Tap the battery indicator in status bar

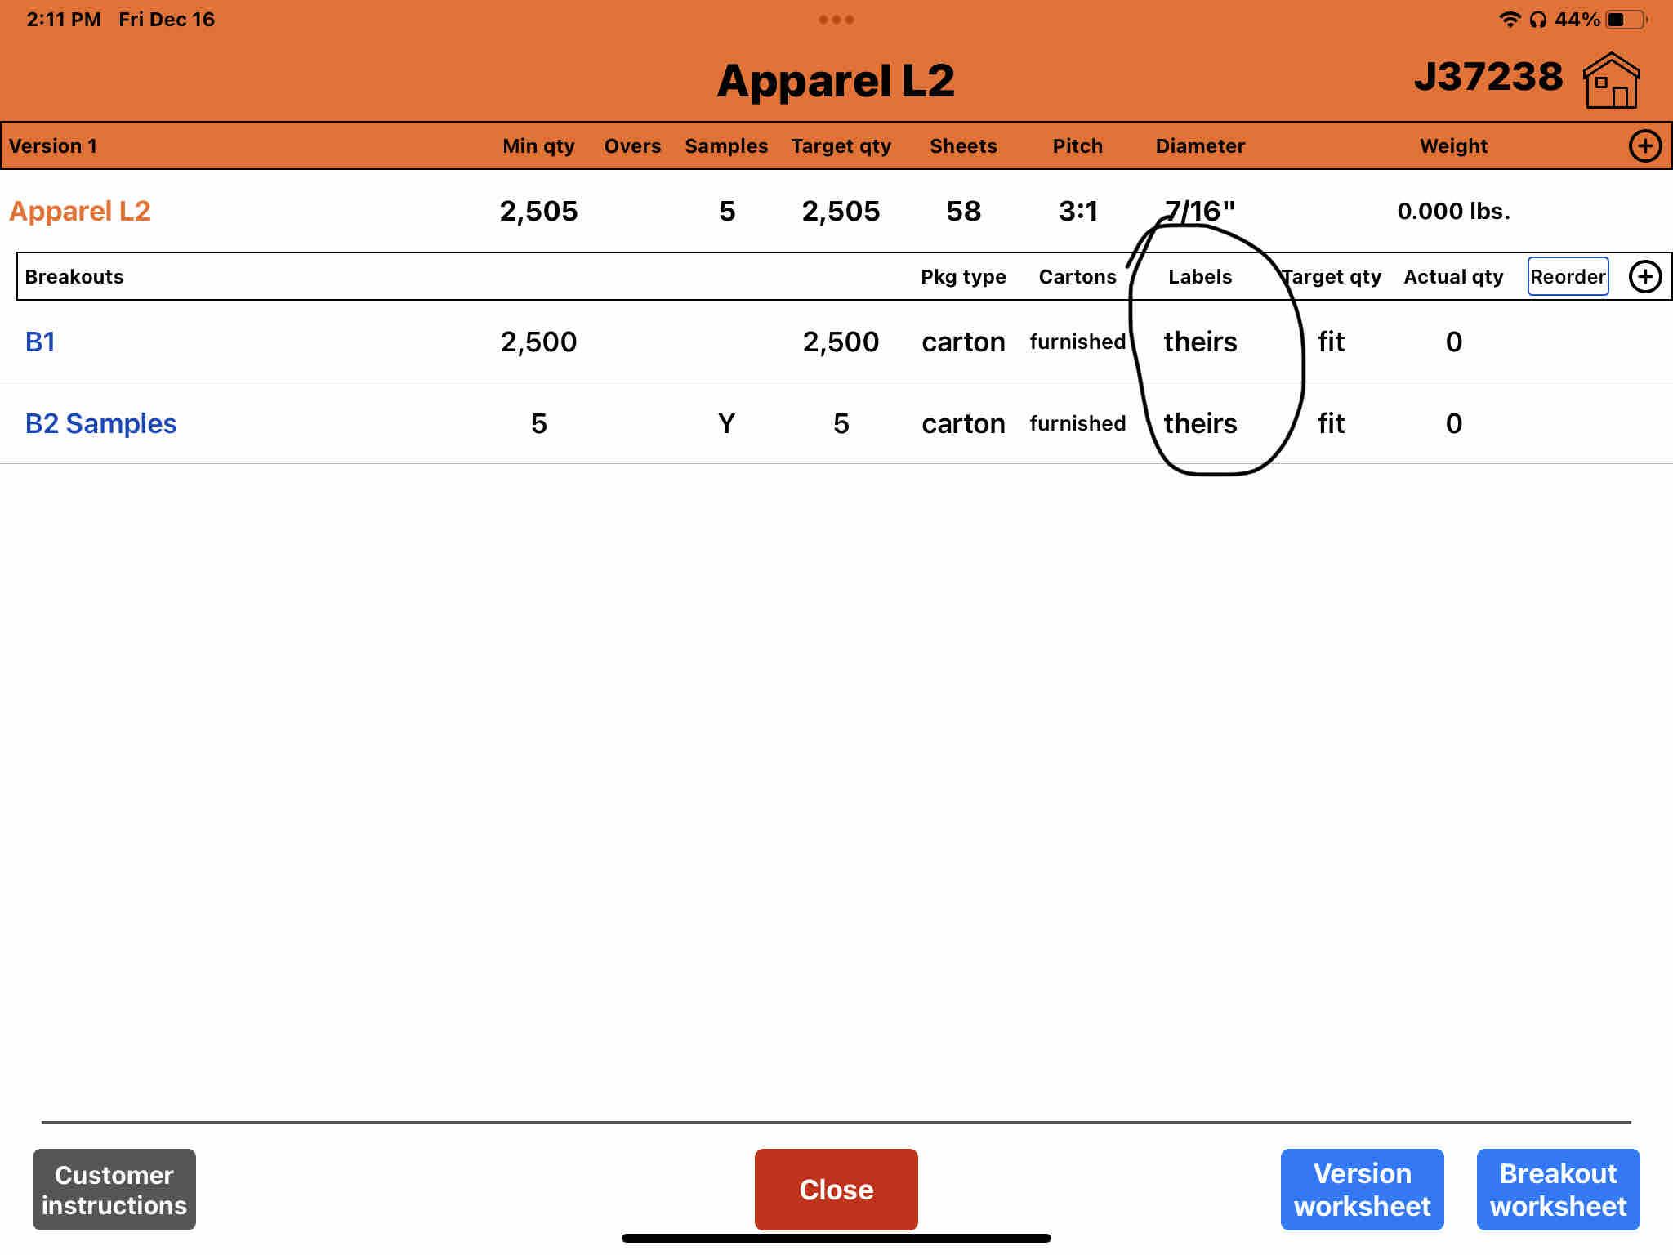pos(1626,20)
